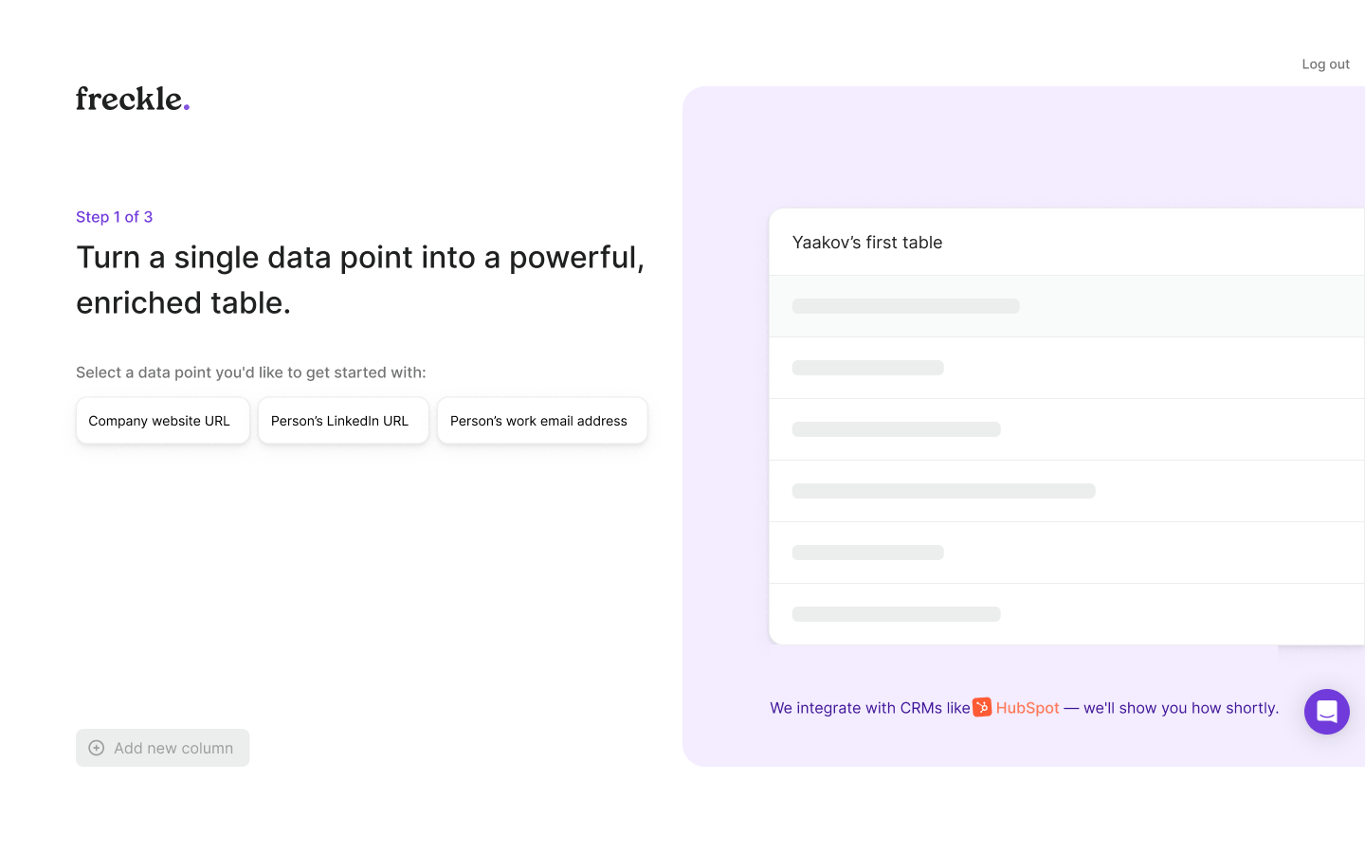This screenshot has height=853, width=1365.
Task: Click the CRM integration message text
Action: click(x=1025, y=708)
